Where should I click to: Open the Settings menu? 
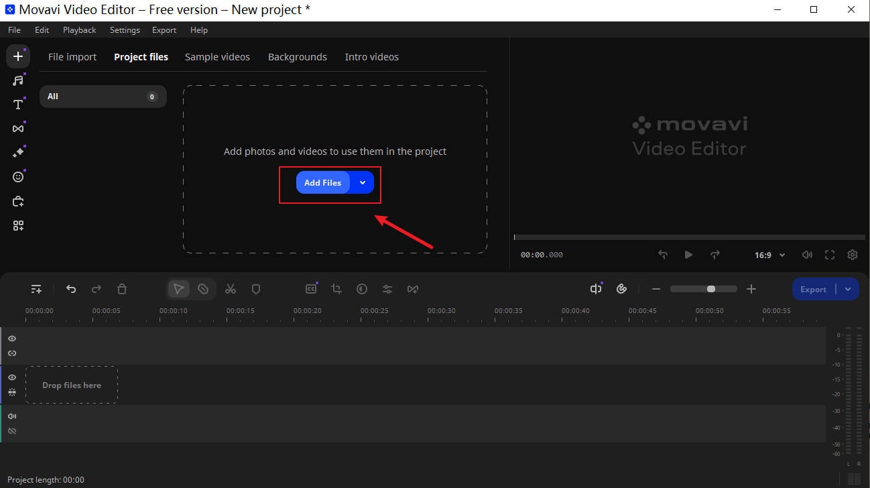[125, 30]
